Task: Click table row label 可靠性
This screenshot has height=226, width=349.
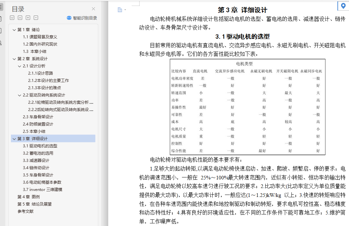Action: click(x=177, y=115)
